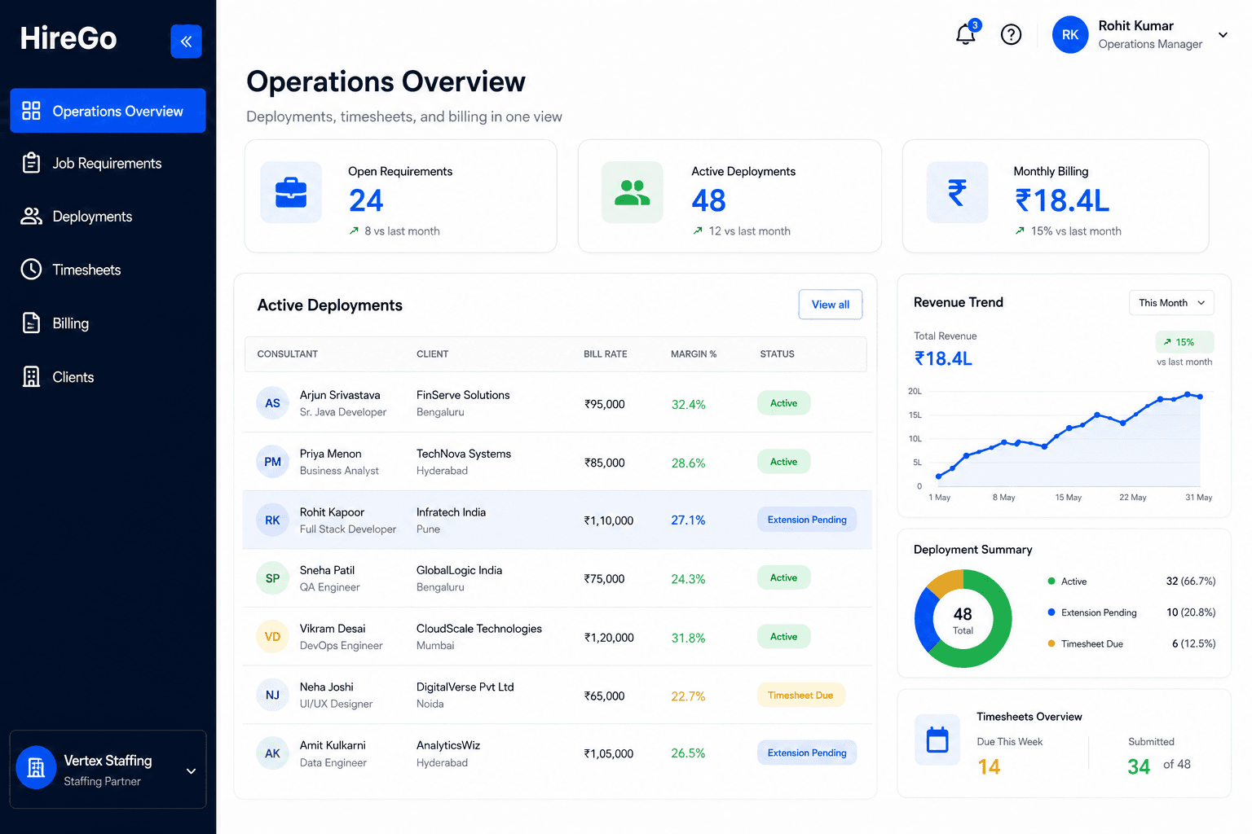
Task: Click the Deployments people icon
Action: pyautogui.click(x=31, y=216)
